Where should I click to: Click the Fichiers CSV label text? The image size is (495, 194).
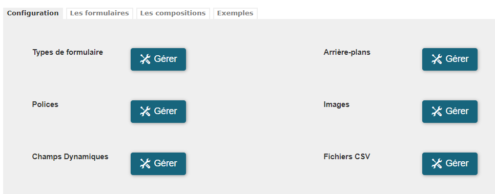(x=346, y=157)
